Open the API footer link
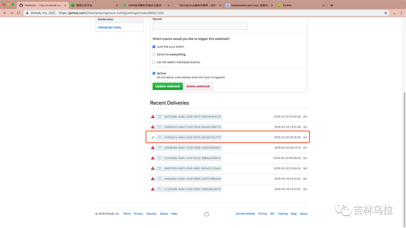The height and width of the screenshot is (228, 406). coord(272,214)
